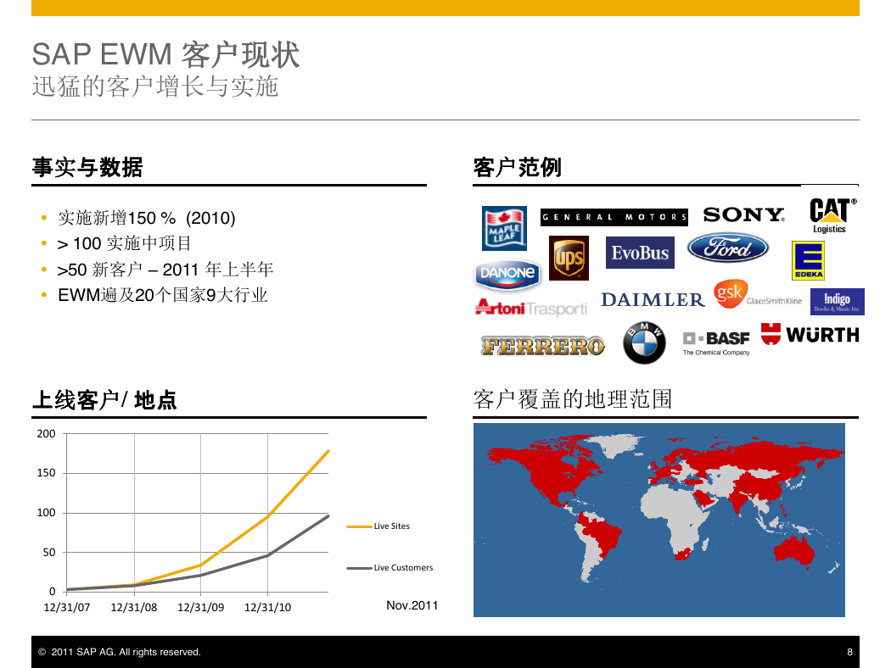Select the subtitle "迅猛的客户增长与实施"
This screenshot has height=668, width=891.
click(155, 86)
